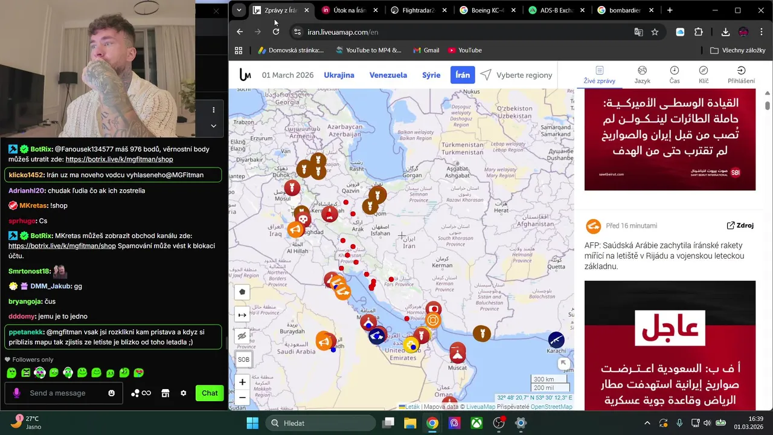Switch to Sýrie region
This screenshot has height=435, width=773.
pos(431,75)
